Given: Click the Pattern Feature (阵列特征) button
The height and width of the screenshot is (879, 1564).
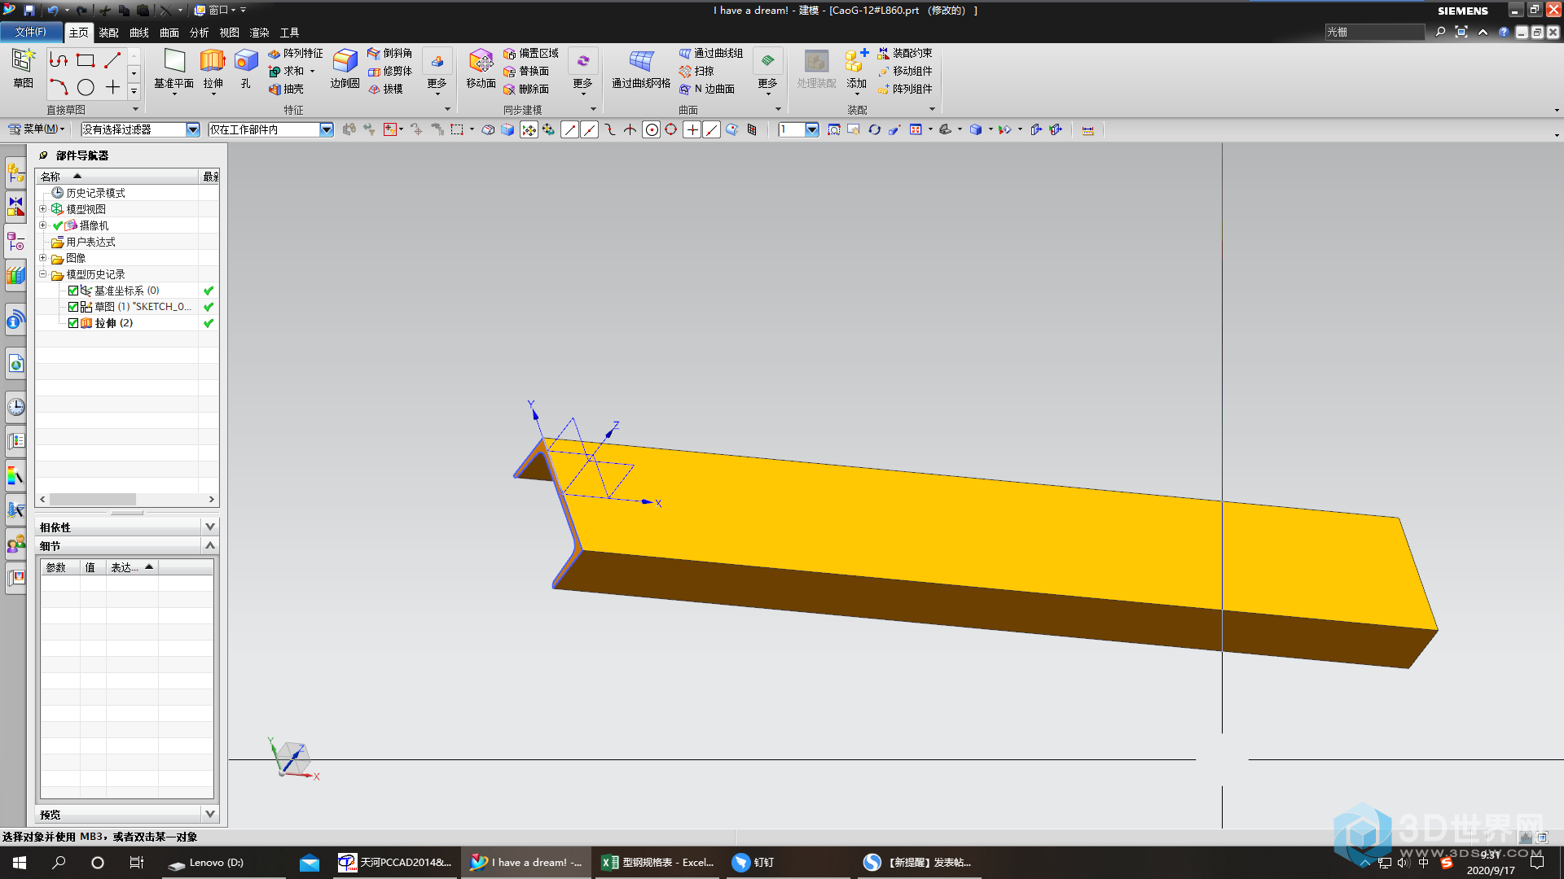Looking at the screenshot, I should click(x=296, y=53).
